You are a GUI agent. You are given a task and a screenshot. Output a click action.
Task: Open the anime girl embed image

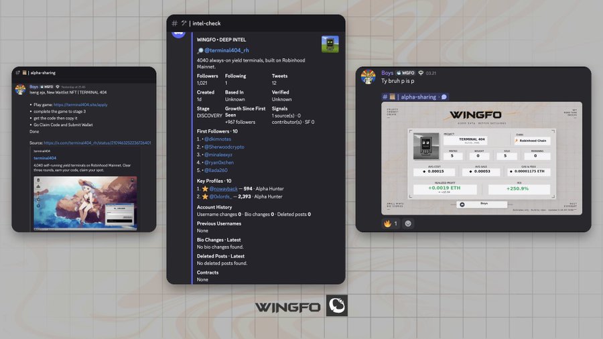point(85,203)
